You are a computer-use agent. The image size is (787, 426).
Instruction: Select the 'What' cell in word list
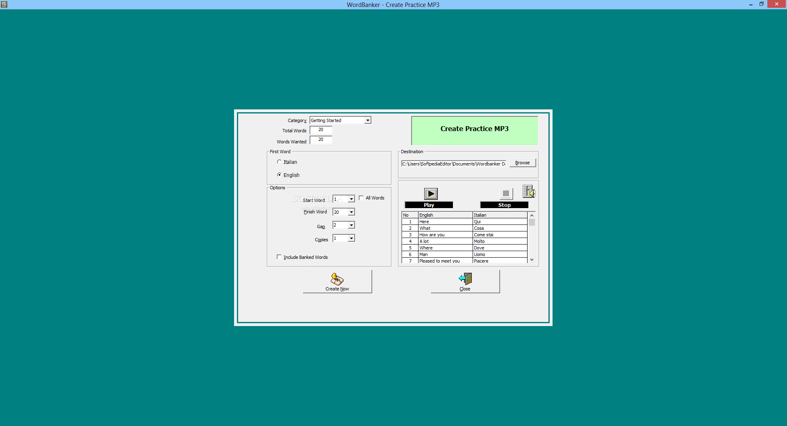(445, 228)
